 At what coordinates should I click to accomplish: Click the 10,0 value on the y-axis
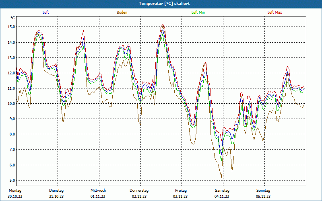click(x=11, y=104)
